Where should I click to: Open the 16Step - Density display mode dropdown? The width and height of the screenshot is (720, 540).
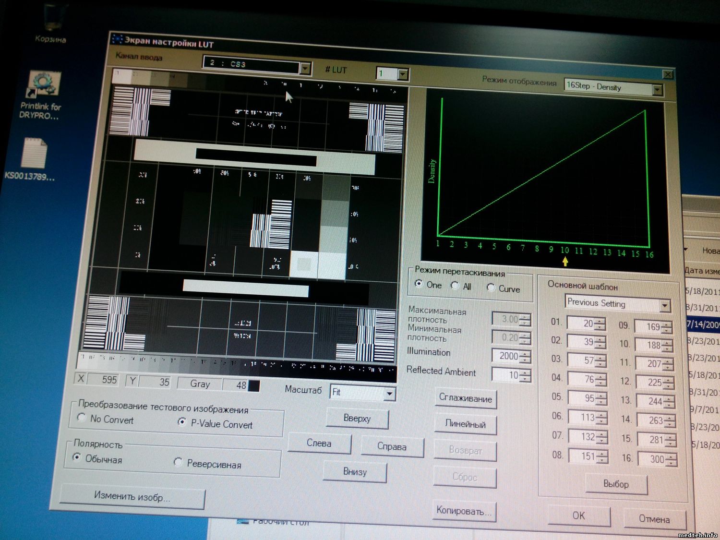(657, 90)
